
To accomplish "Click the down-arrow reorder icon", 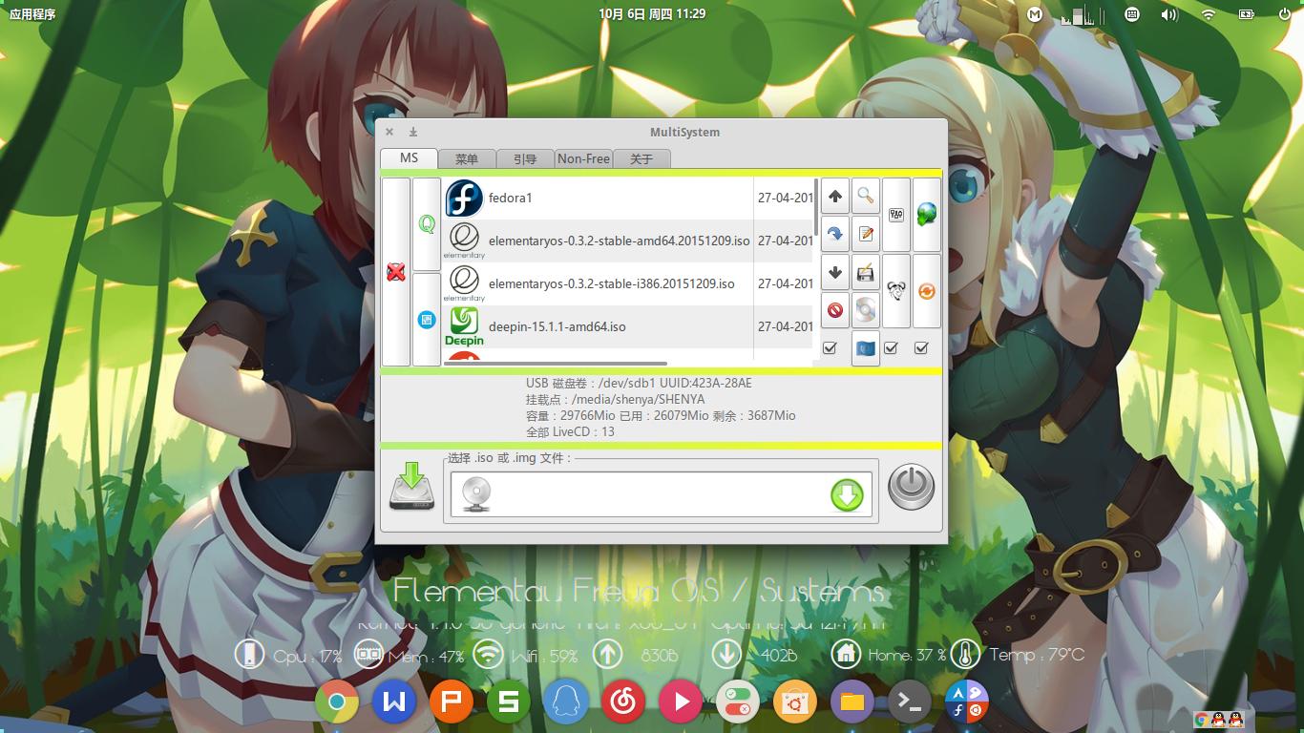I will [834, 272].
